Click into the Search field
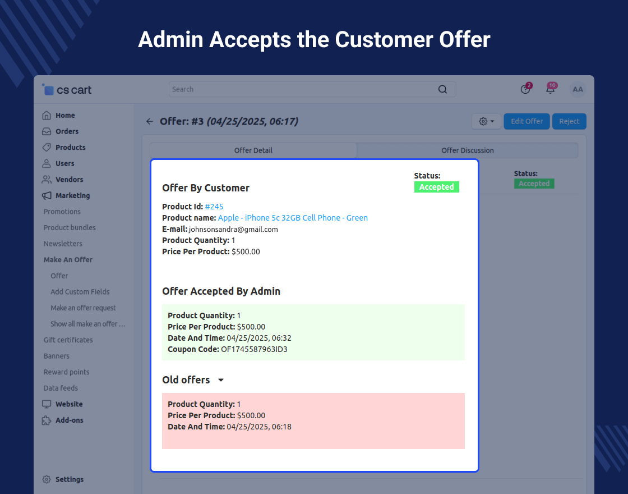The height and width of the screenshot is (494, 628). point(303,89)
